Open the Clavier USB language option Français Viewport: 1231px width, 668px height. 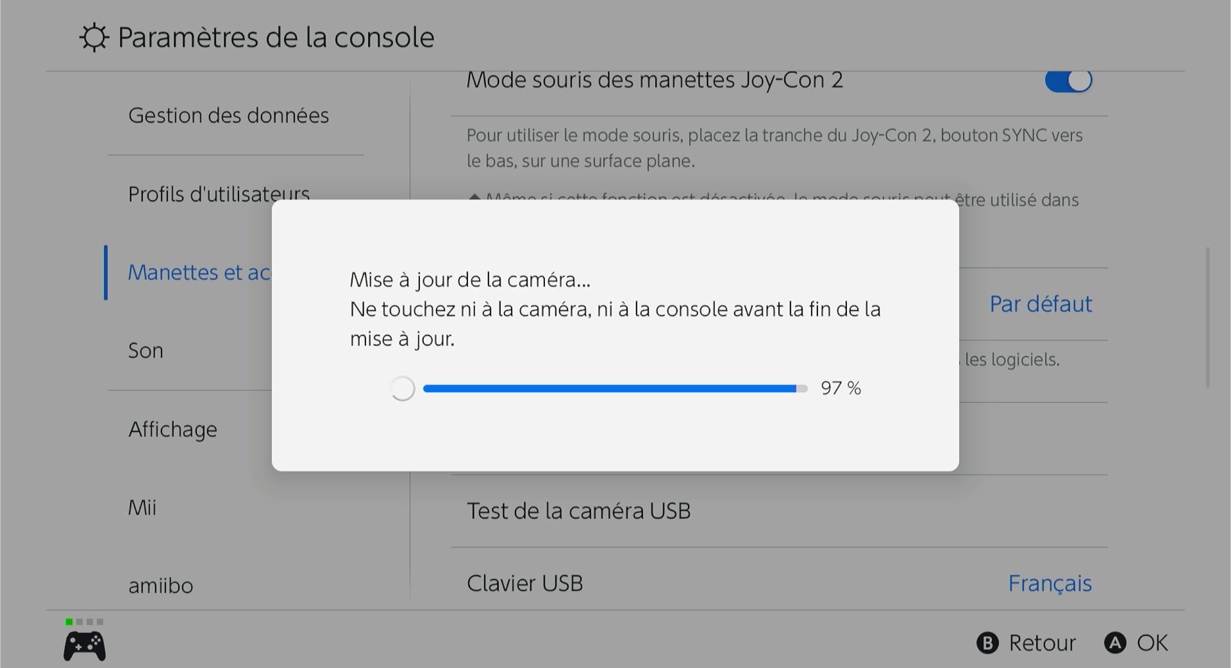pos(1049,583)
